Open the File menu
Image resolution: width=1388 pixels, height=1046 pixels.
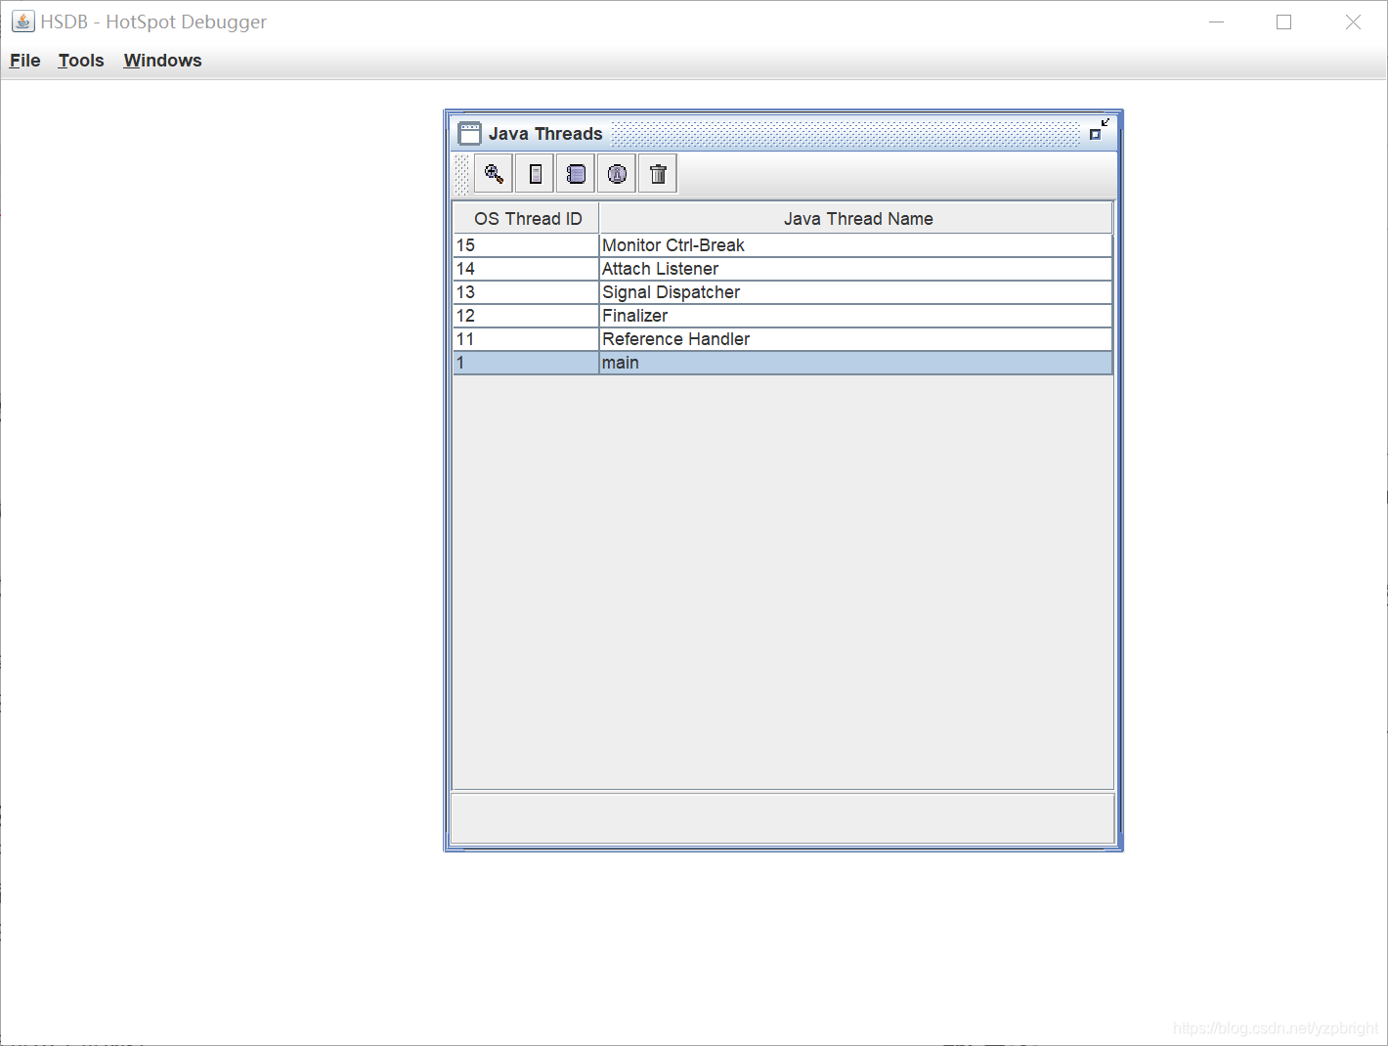(24, 61)
